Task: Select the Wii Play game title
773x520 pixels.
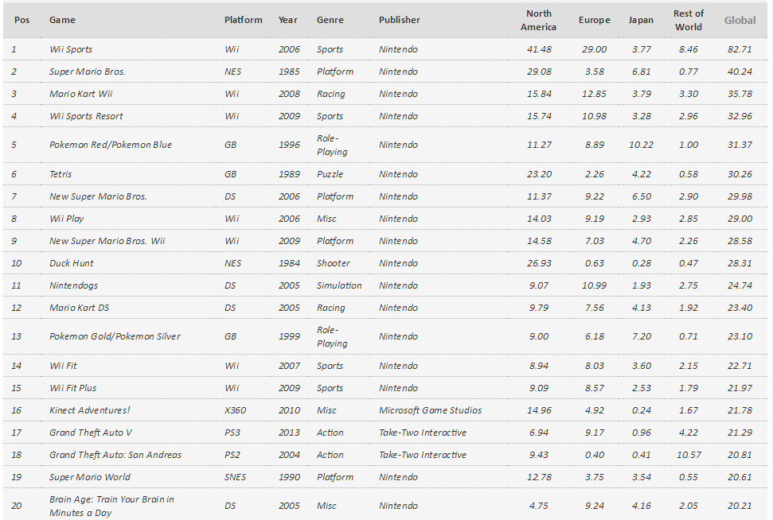Action: point(67,219)
